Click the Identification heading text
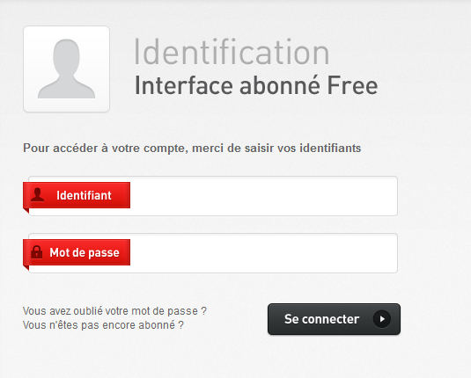The height and width of the screenshot is (378, 471). (232, 52)
